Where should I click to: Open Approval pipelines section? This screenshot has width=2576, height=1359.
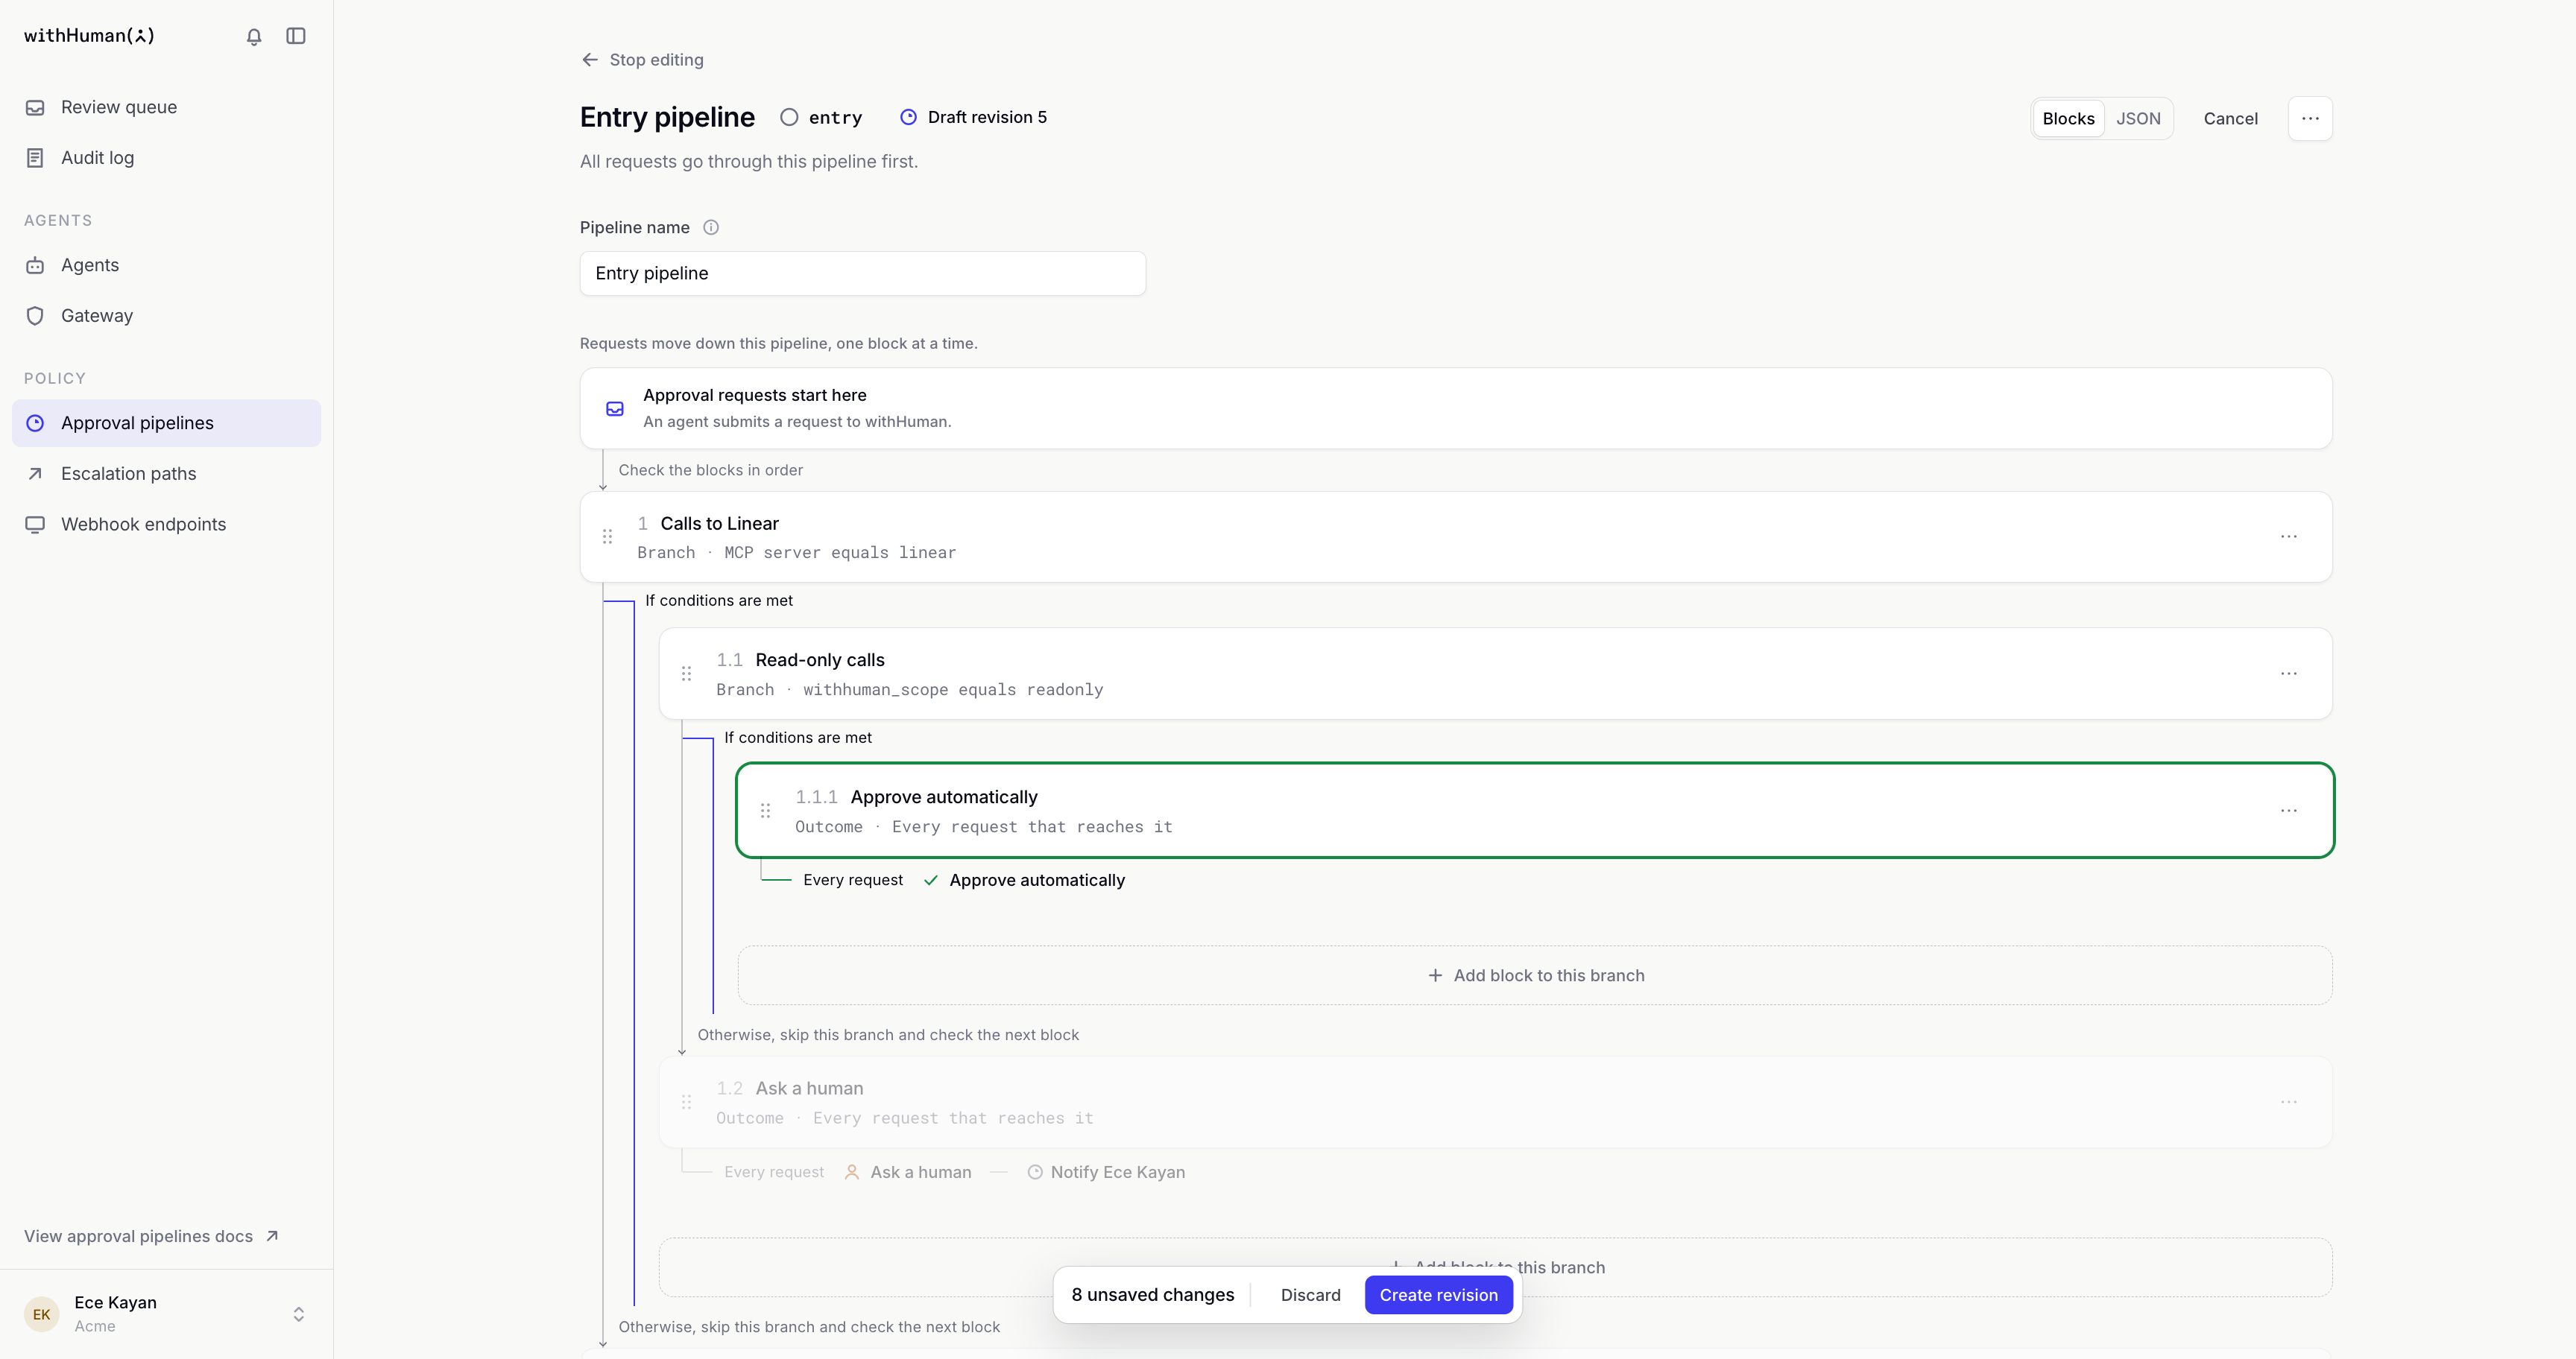[166, 424]
